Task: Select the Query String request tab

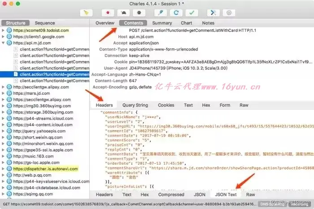Action: [135, 105]
